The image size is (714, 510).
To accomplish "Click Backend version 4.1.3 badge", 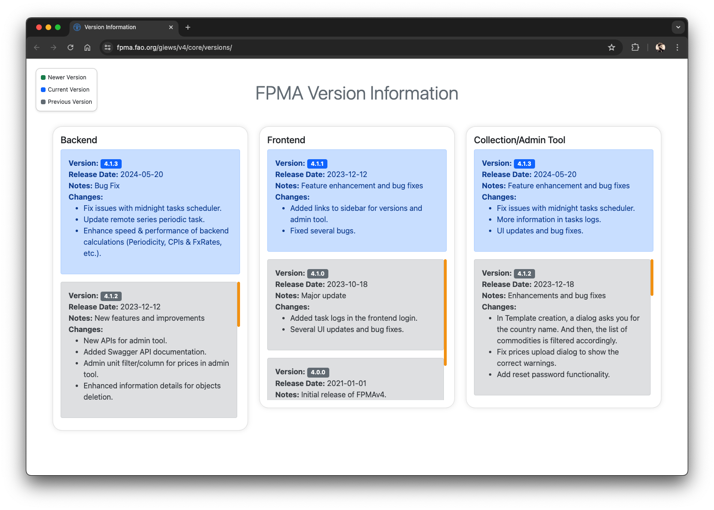I will click(111, 164).
